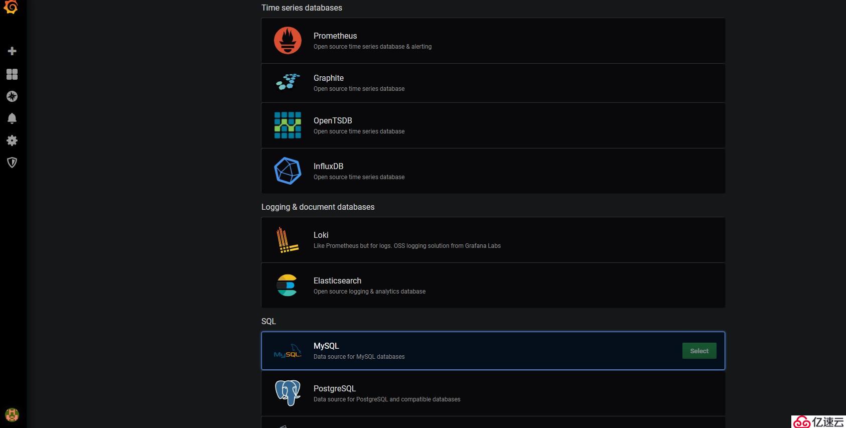The width and height of the screenshot is (846, 428).
Task: Choose the MySQL data source name
Action: (326, 346)
